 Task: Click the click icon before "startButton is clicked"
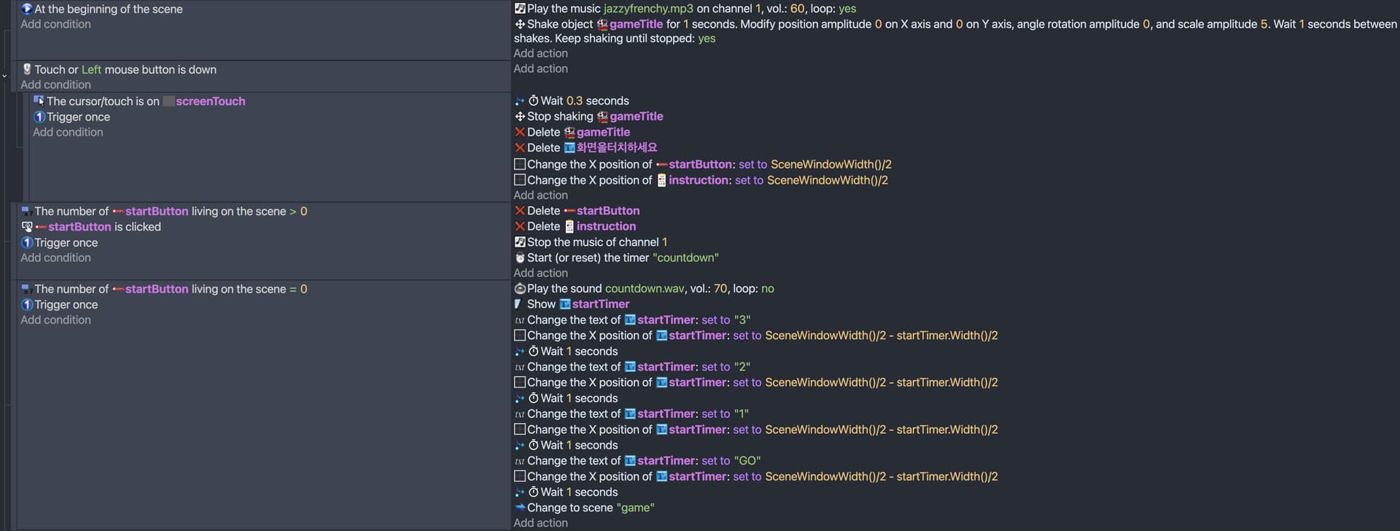click(27, 227)
